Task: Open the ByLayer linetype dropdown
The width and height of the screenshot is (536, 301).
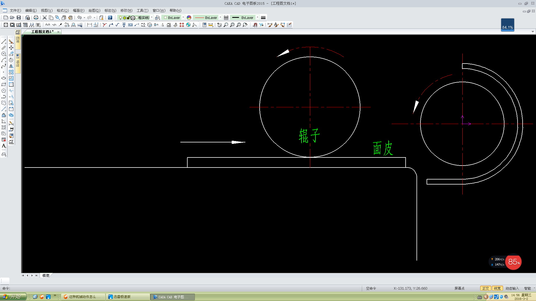Action: (x=220, y=17)
